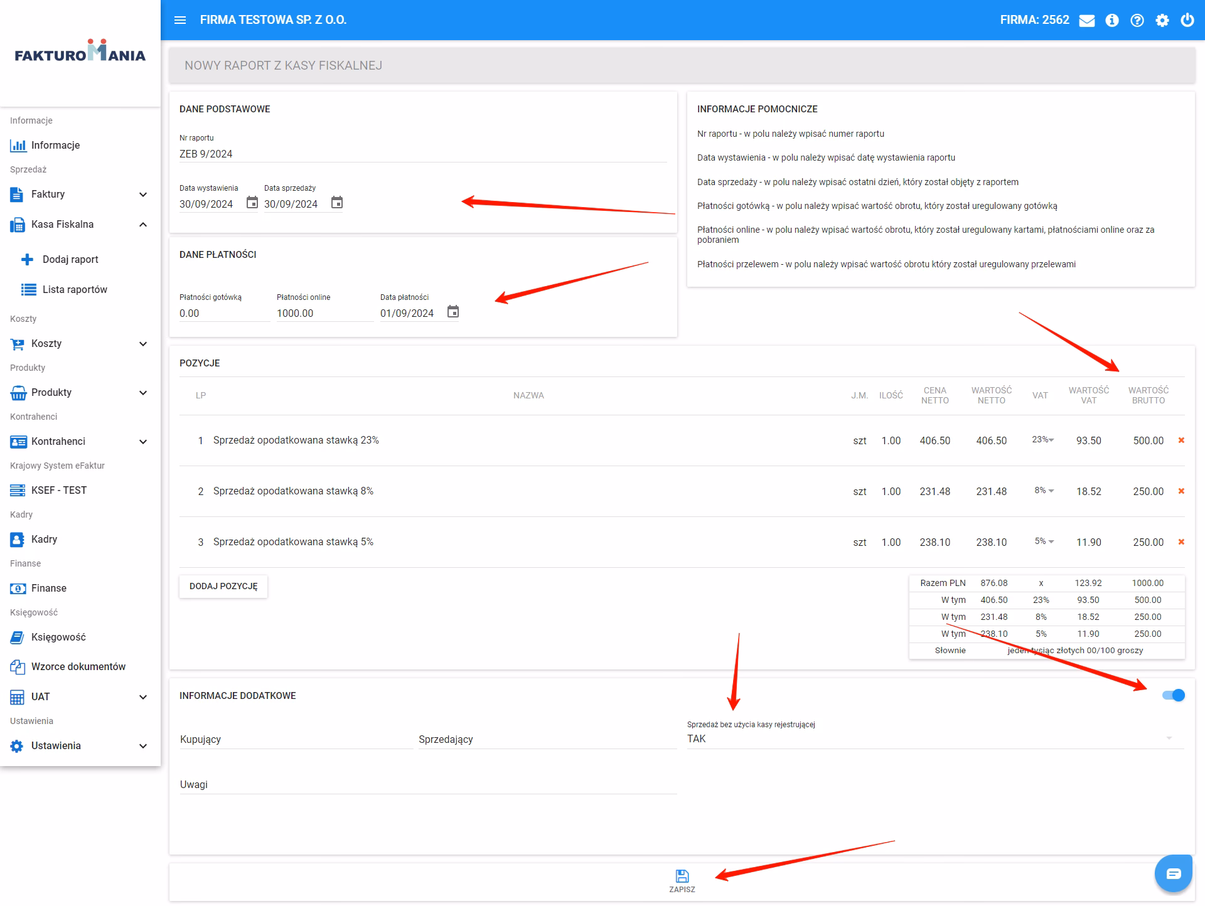Click the Płatności online input field
Image resolution: width=1205 pixels, height=906 pixels.
click(x=323, y=313)
